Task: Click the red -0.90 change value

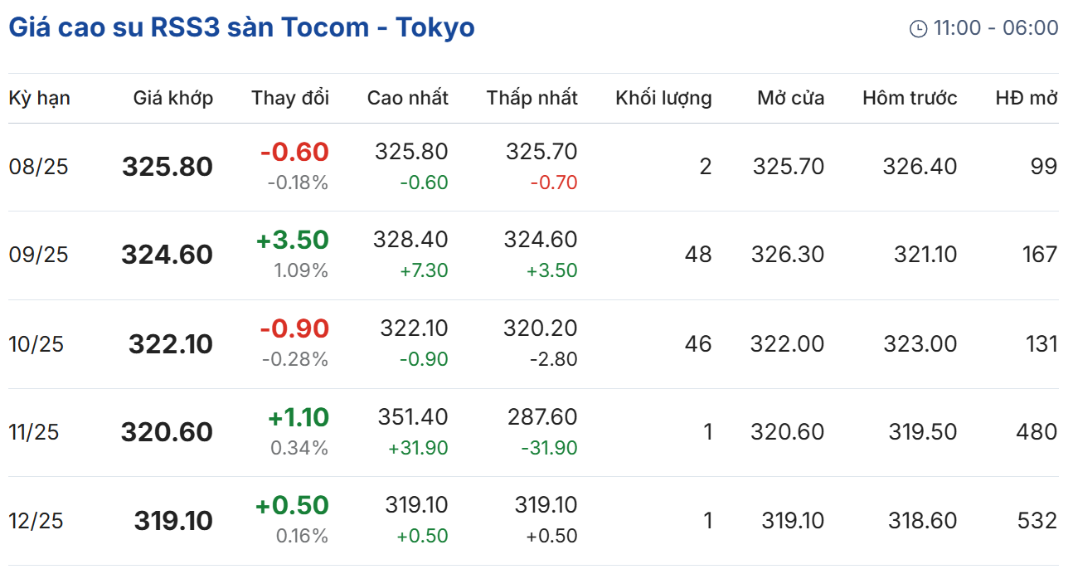Action: (294, 328)
